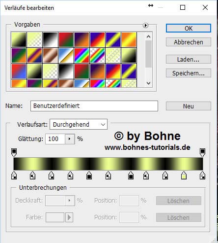
Task: Choose the transparent rainbow stripes preset
Action: tap(97, 55)
